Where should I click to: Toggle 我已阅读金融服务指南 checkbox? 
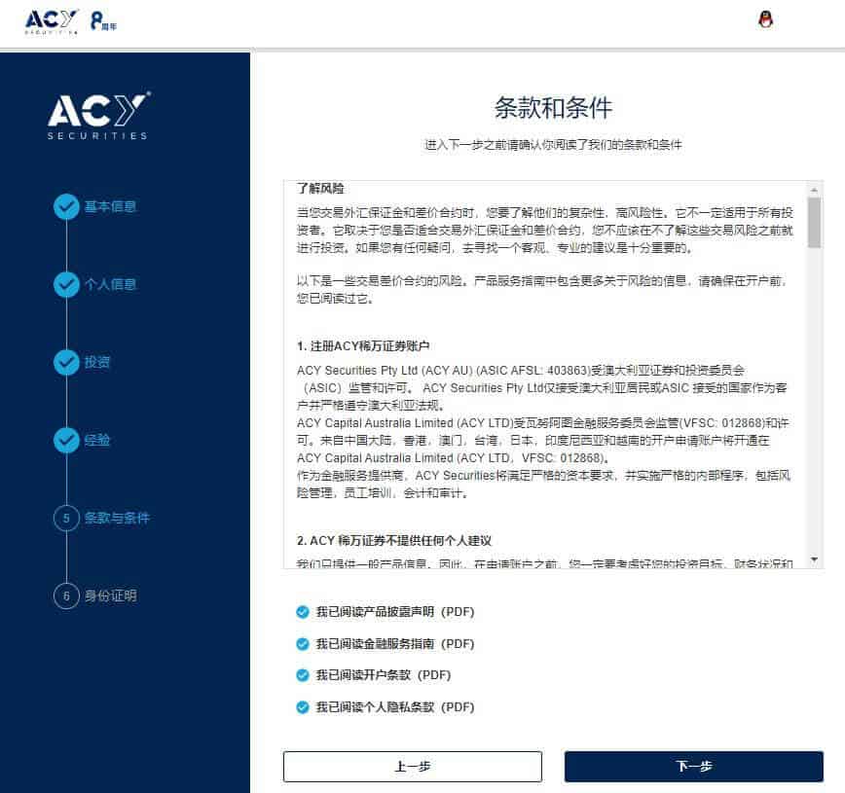303,644
